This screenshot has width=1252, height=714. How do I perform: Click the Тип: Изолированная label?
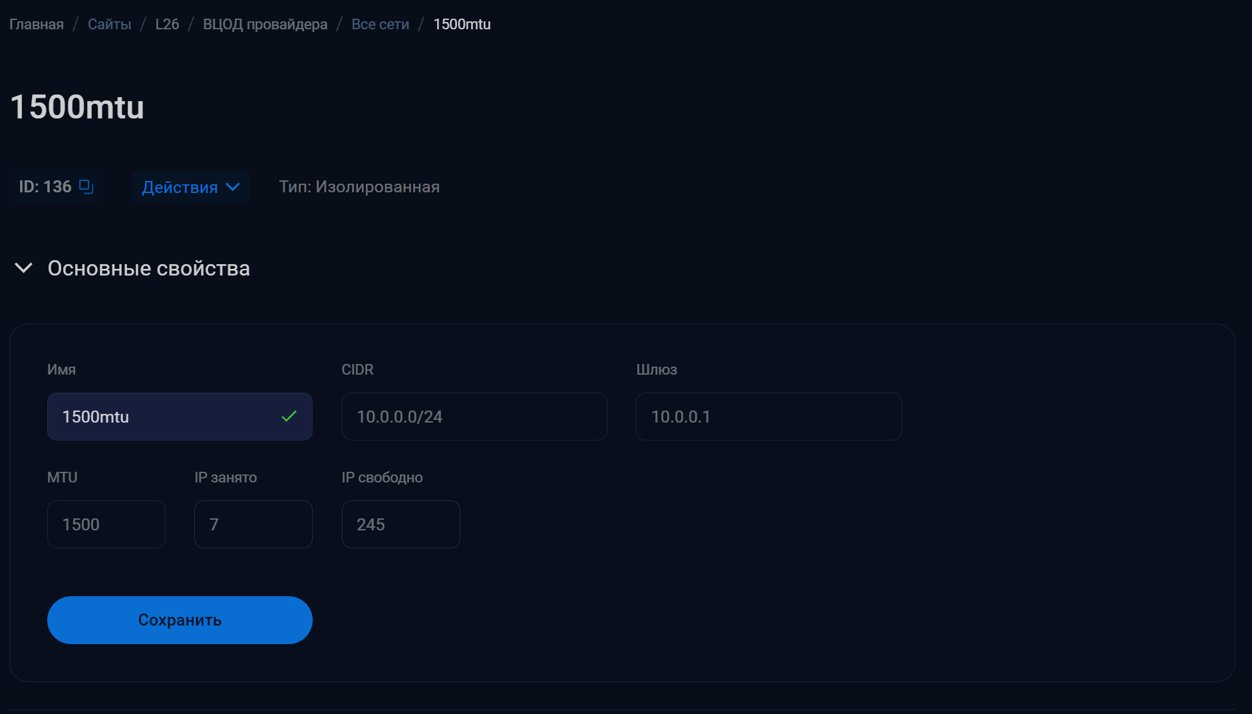pyautogui.click(x=359, y=187)
